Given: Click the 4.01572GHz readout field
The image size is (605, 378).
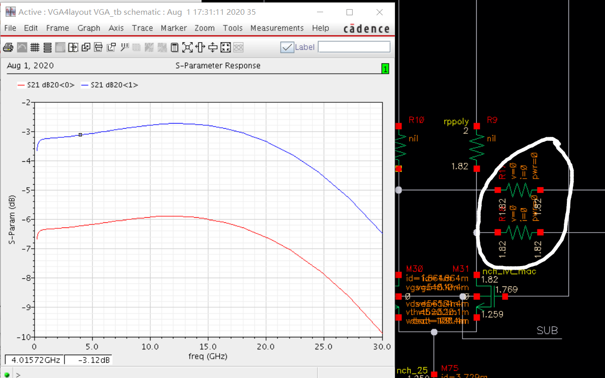Looking at the screenshot, I should coord(34,360).
